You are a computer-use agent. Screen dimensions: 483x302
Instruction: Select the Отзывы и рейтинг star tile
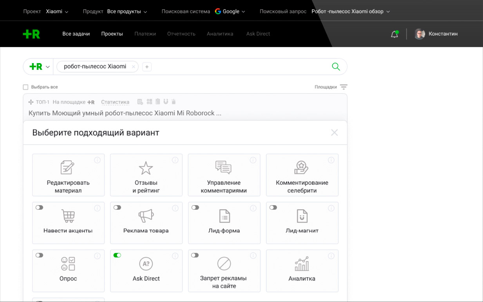pos(146,175)
